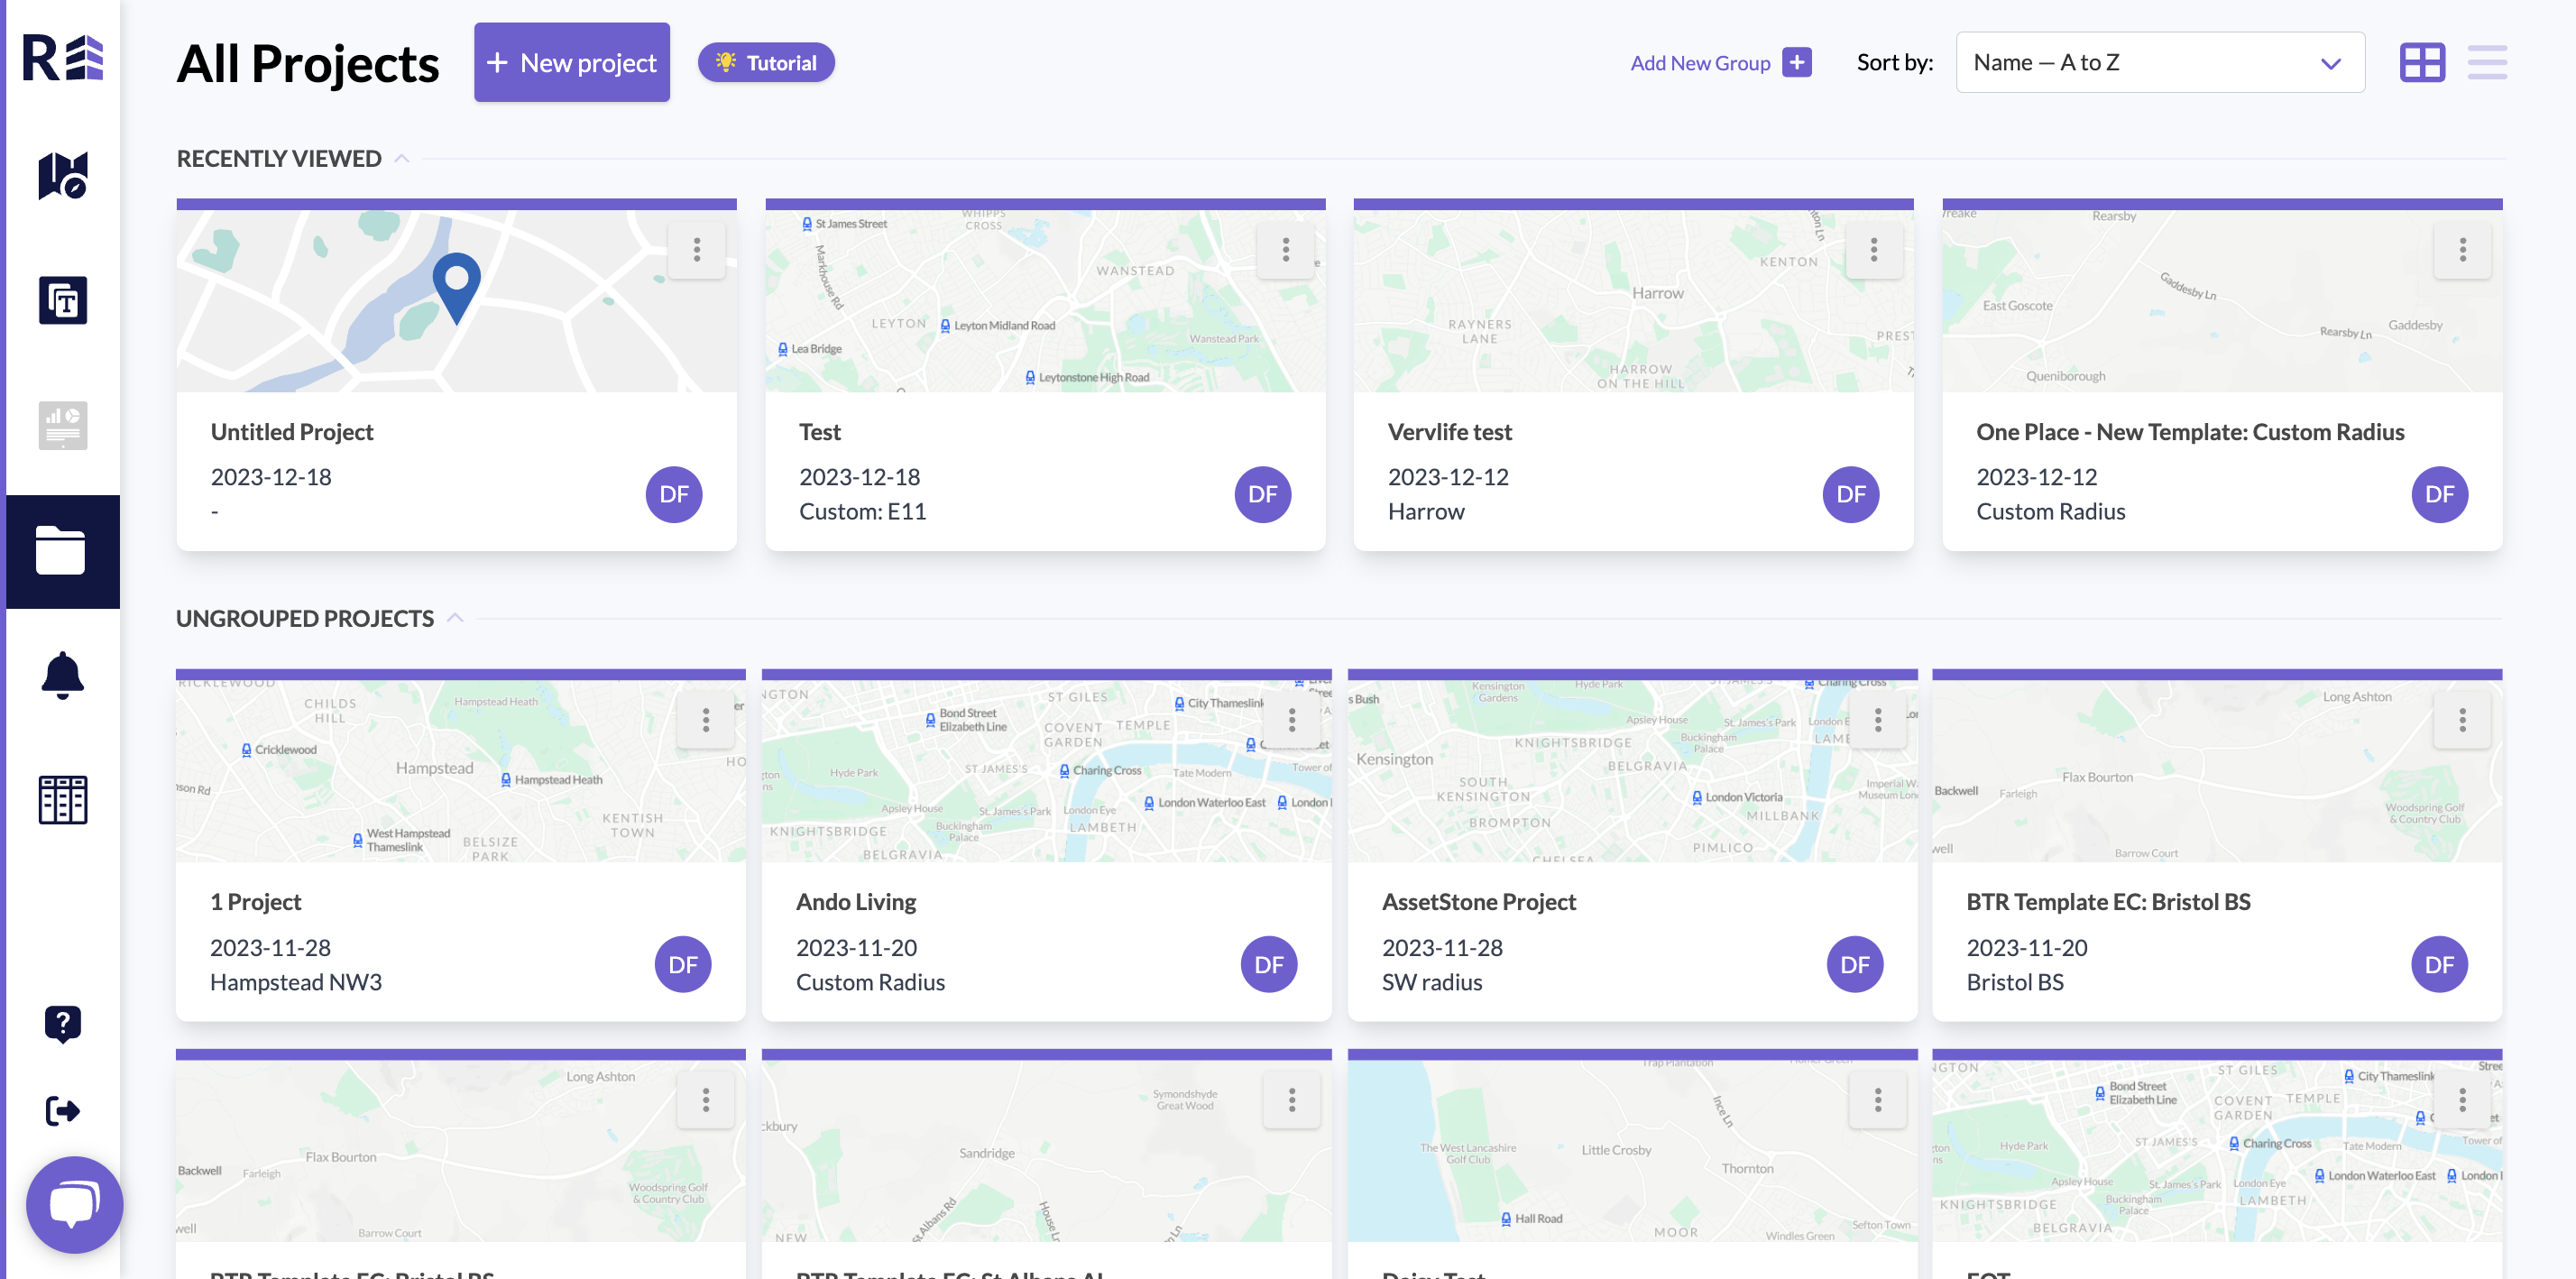The image size is (2576, 1279).
Task: Open the help question mark icon
Action: pyautogui.click(x=62, y=1023)
